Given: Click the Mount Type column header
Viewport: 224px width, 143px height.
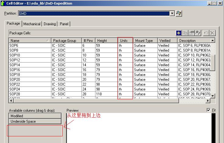Looking at the screenshot, I should click(145, 41).
